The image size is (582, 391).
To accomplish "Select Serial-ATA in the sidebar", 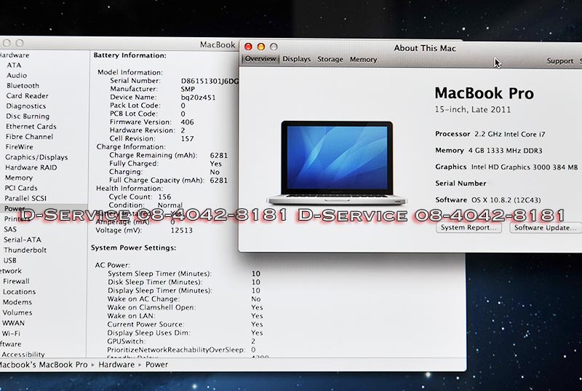I will click(x=23, y=240).
